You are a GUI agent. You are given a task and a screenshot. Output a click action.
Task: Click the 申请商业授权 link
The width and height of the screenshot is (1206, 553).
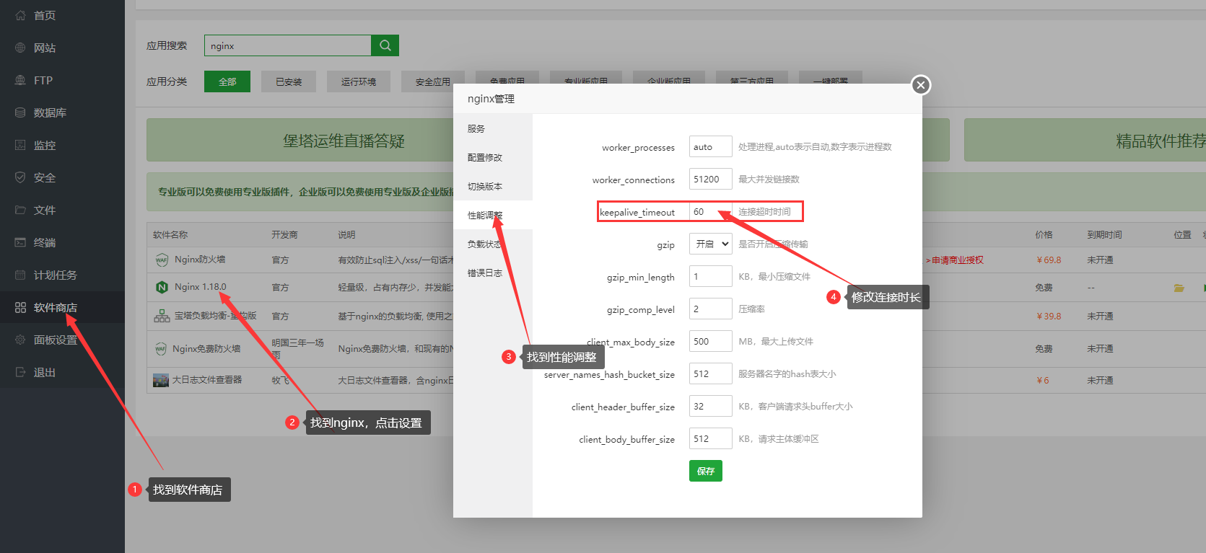coord(957,260)
